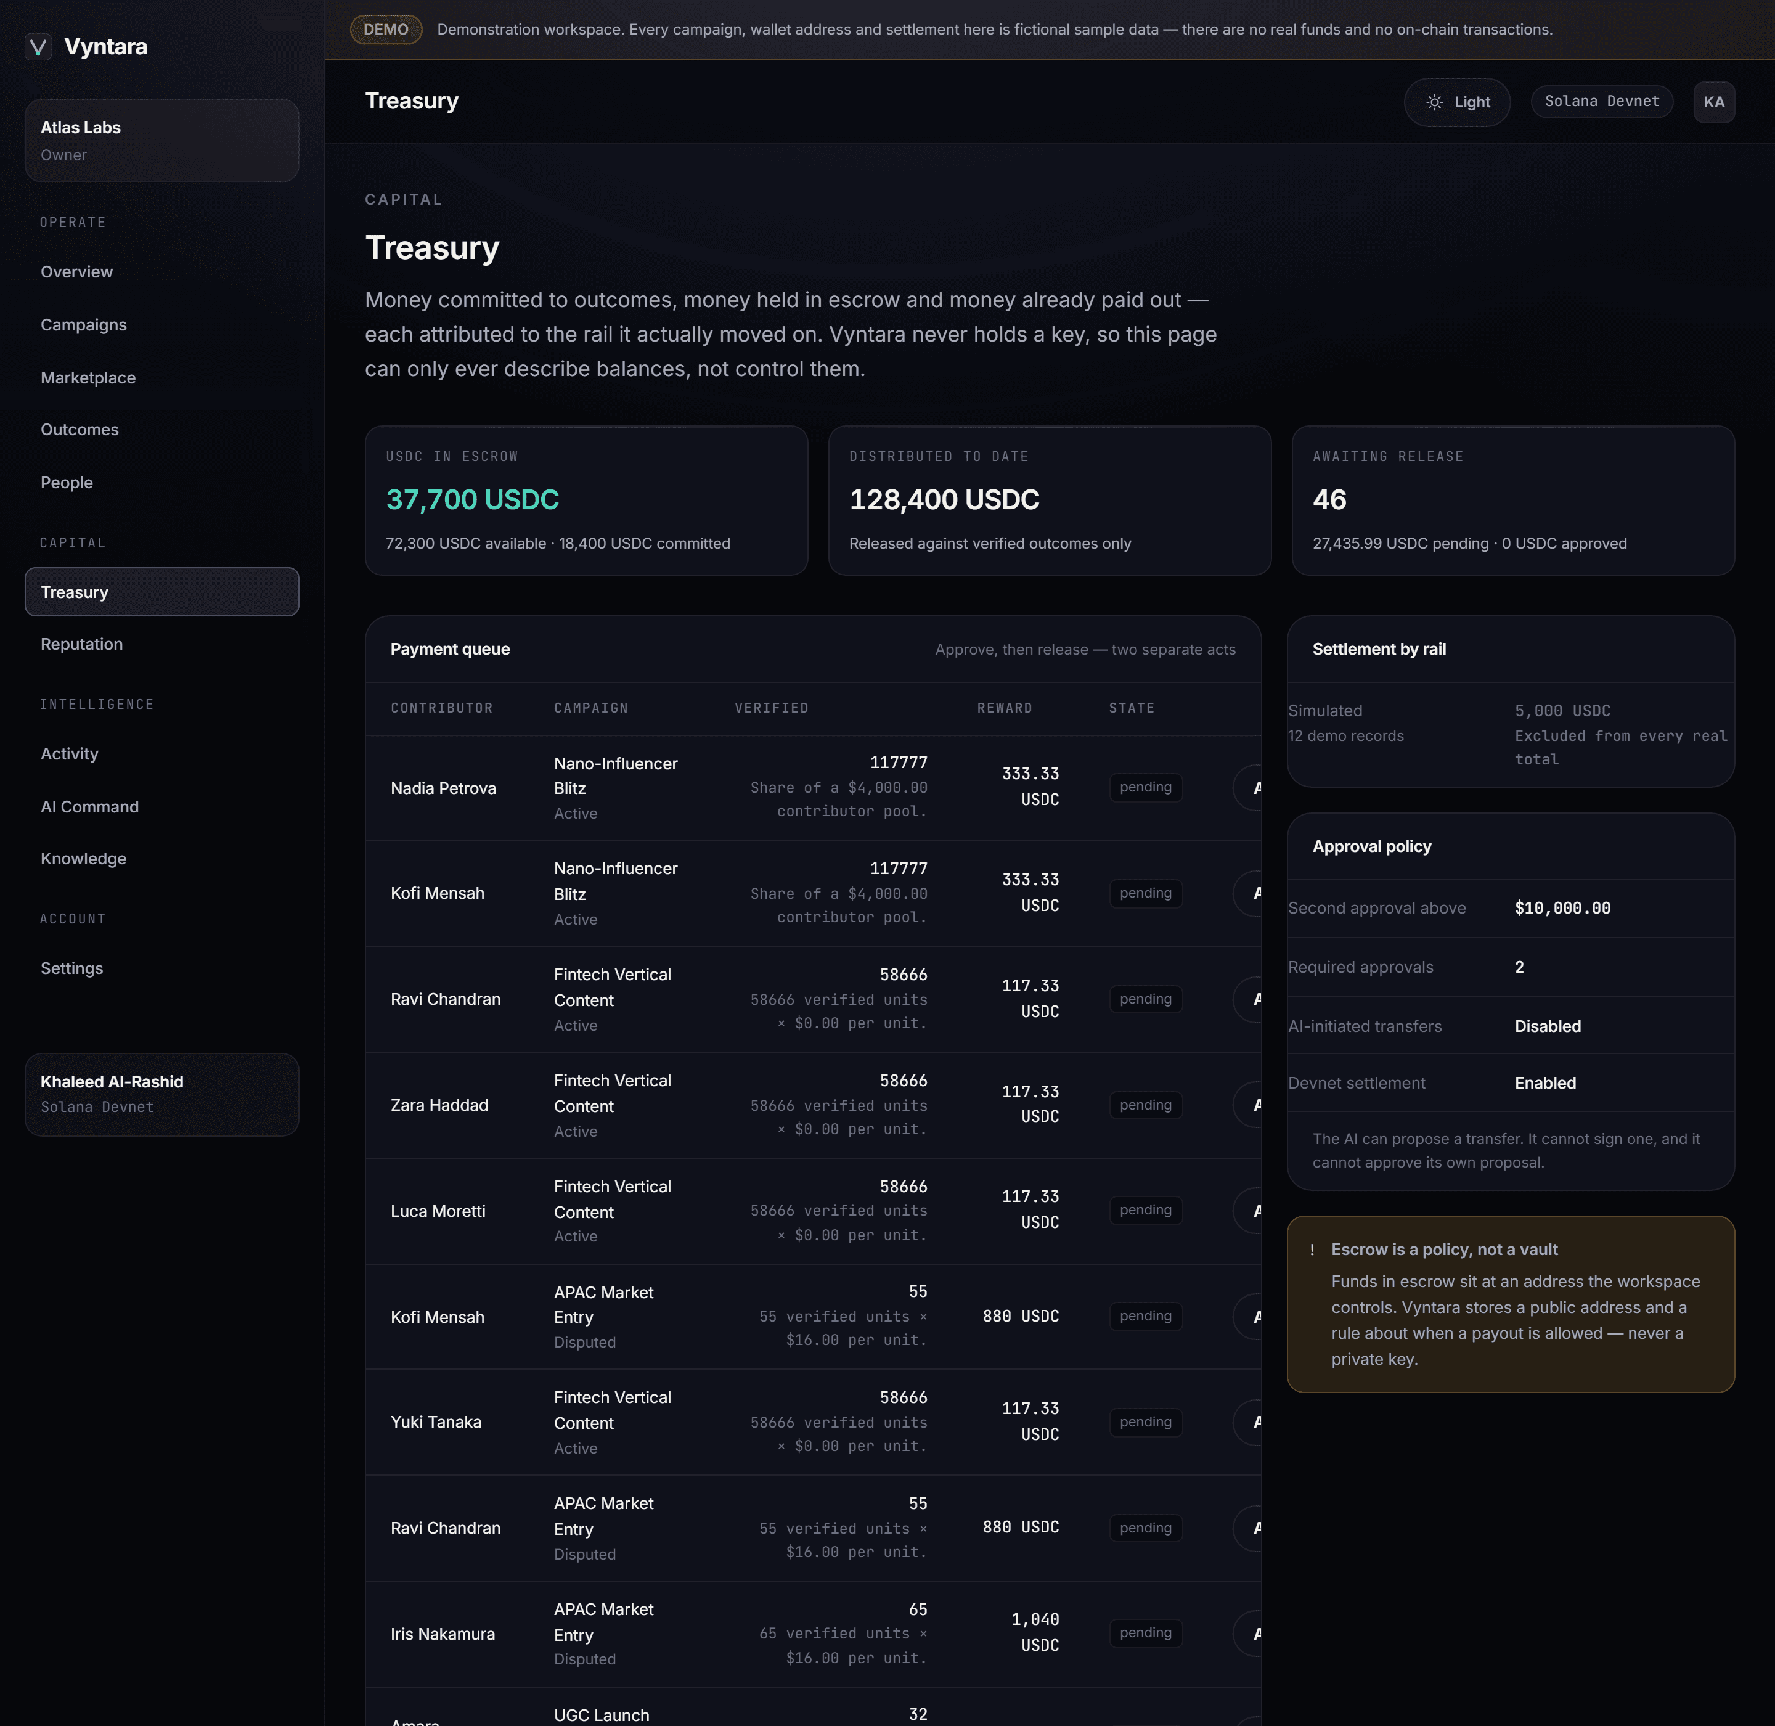Click the 1,040 USDC reward value

pos(1034,1632)
